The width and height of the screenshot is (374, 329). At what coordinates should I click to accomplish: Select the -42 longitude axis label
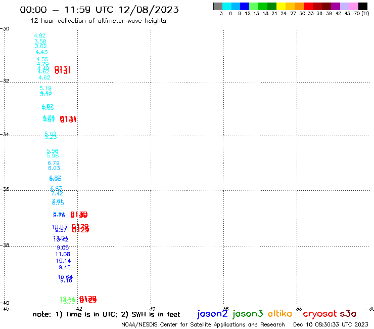coord(77,309)
